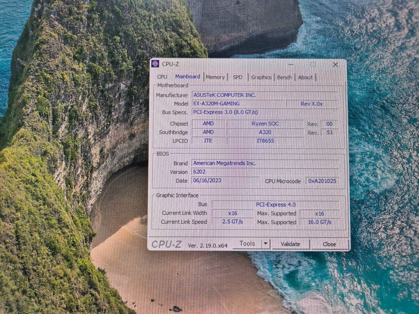Click the BIOS version 6202 field
The width and height of the screenshot is (419, 314).
265,172
